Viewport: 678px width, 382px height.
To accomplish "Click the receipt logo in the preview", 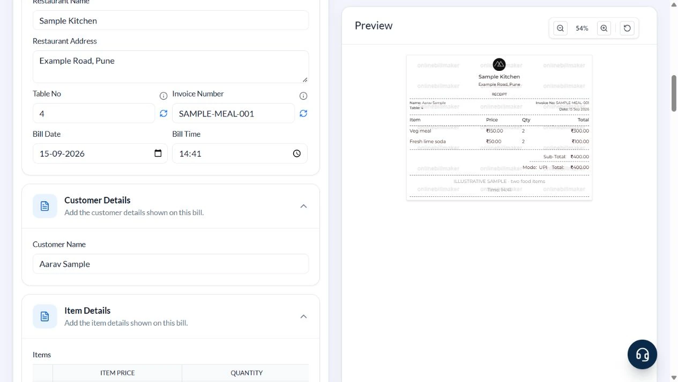I will [x=499, y=64].
